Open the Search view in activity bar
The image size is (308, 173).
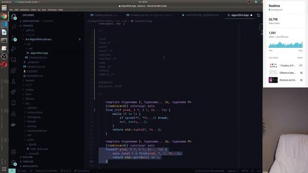coord(13,27)
